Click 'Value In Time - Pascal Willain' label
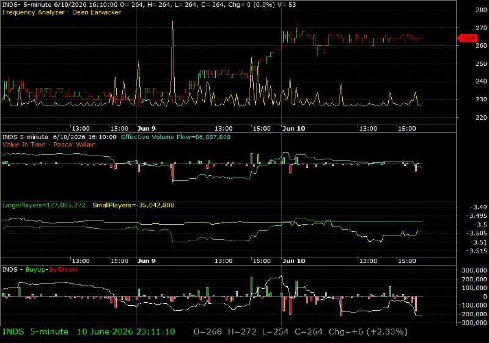This screenshot has height=343, width=489. (x=49, y=145)
